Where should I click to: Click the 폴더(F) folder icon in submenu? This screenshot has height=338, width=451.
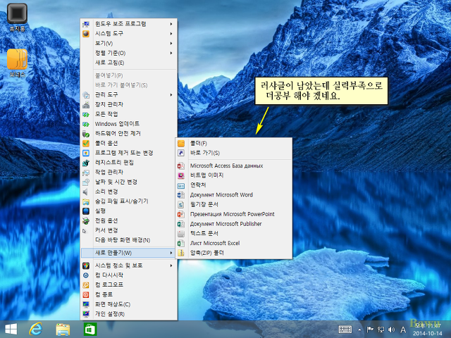click(181, 144)
